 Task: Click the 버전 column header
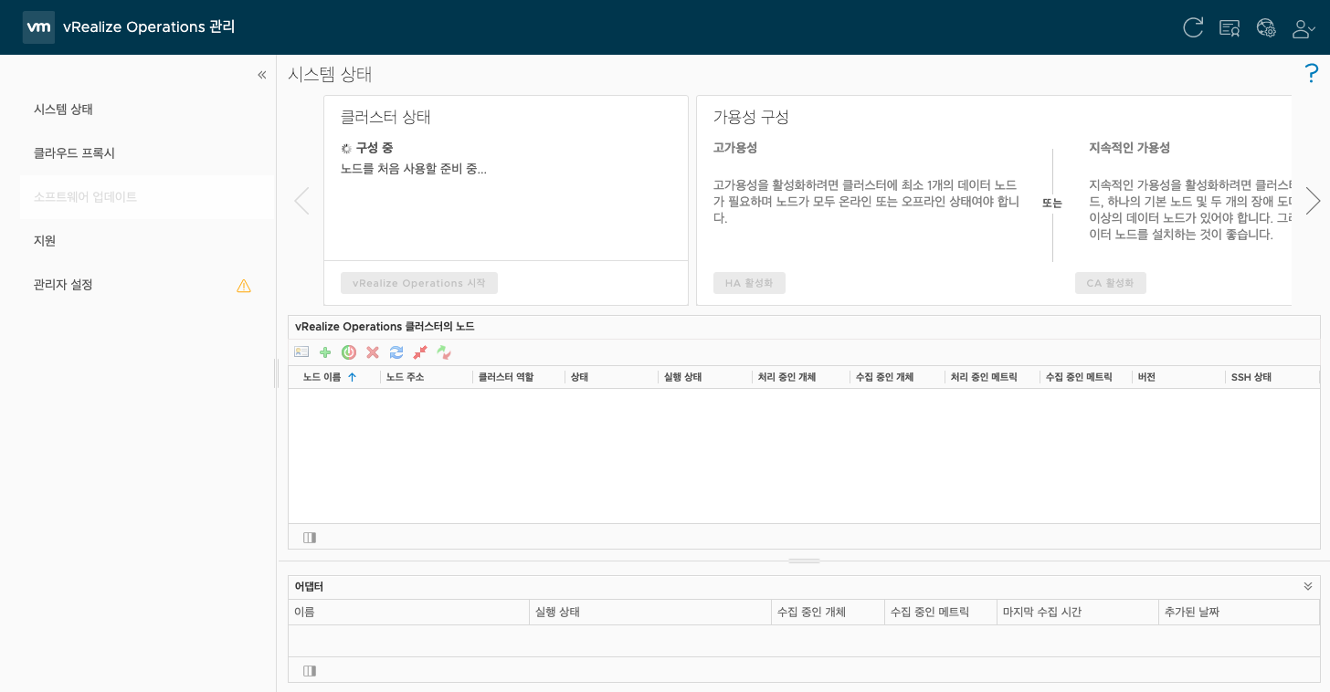point(1178,377)
